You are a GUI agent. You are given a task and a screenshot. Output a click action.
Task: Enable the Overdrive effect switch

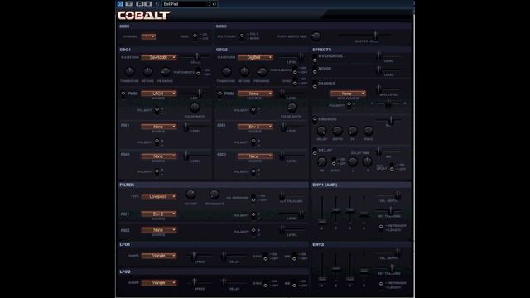pos(315,59)
